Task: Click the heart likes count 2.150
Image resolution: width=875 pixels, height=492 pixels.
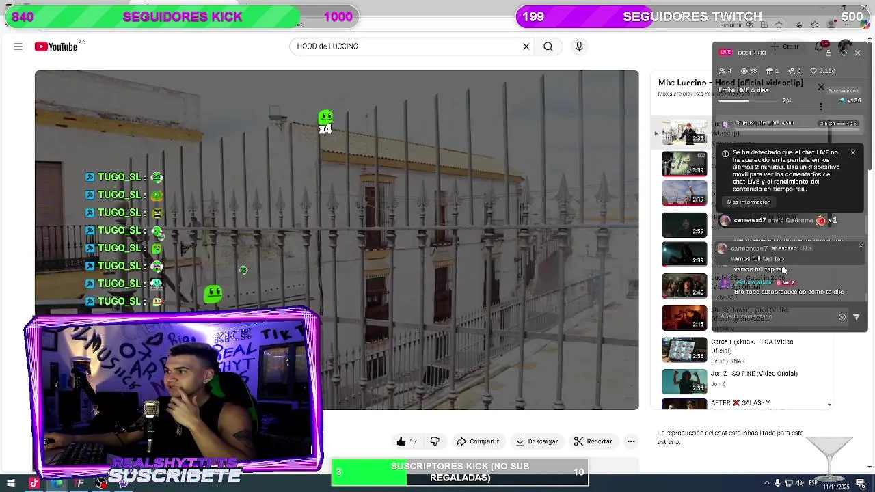Action: [823, 70]
